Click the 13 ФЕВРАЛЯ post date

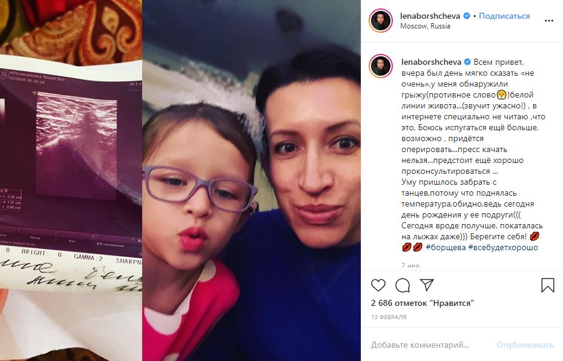389,317
